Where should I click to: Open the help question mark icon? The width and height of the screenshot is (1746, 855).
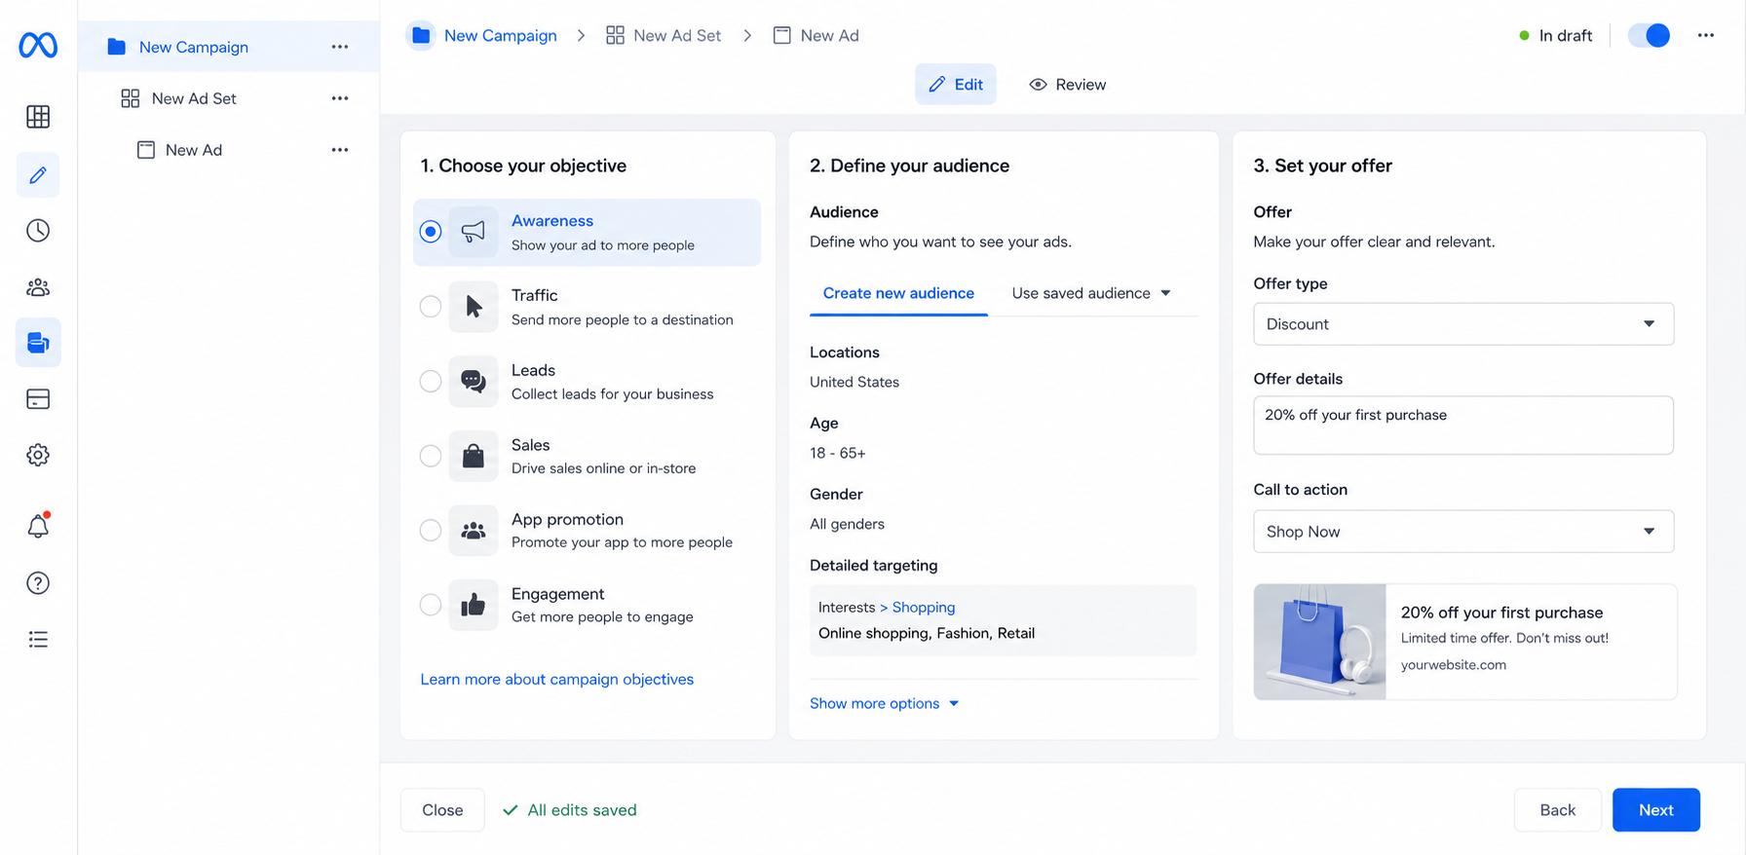[x=38, y=583]
